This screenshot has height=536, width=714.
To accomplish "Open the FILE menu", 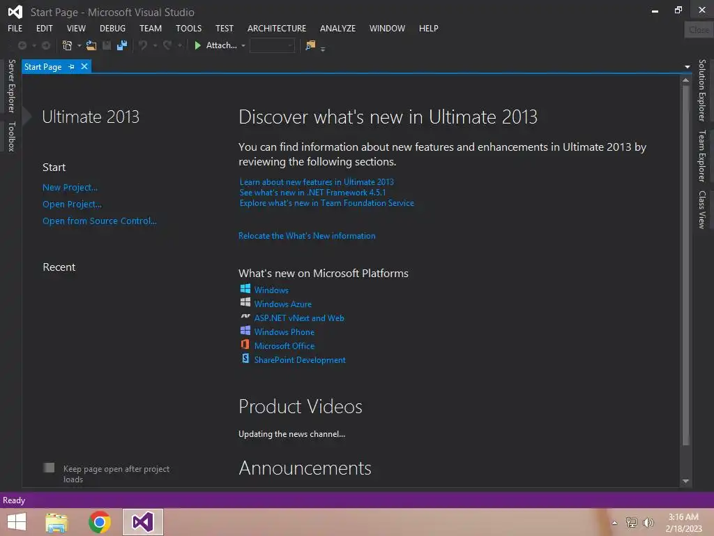I will pos(15,28).
